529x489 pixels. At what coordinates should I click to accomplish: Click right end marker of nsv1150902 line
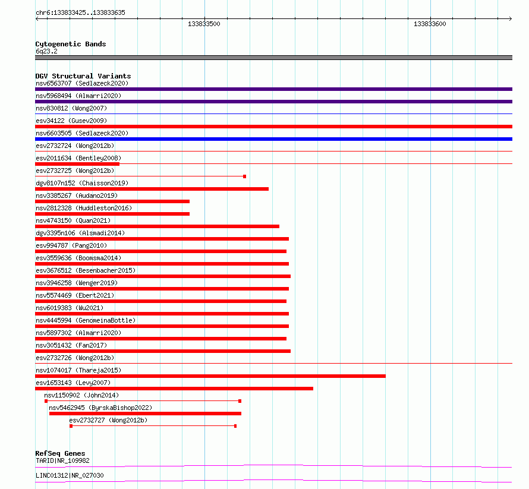point(240,401)
